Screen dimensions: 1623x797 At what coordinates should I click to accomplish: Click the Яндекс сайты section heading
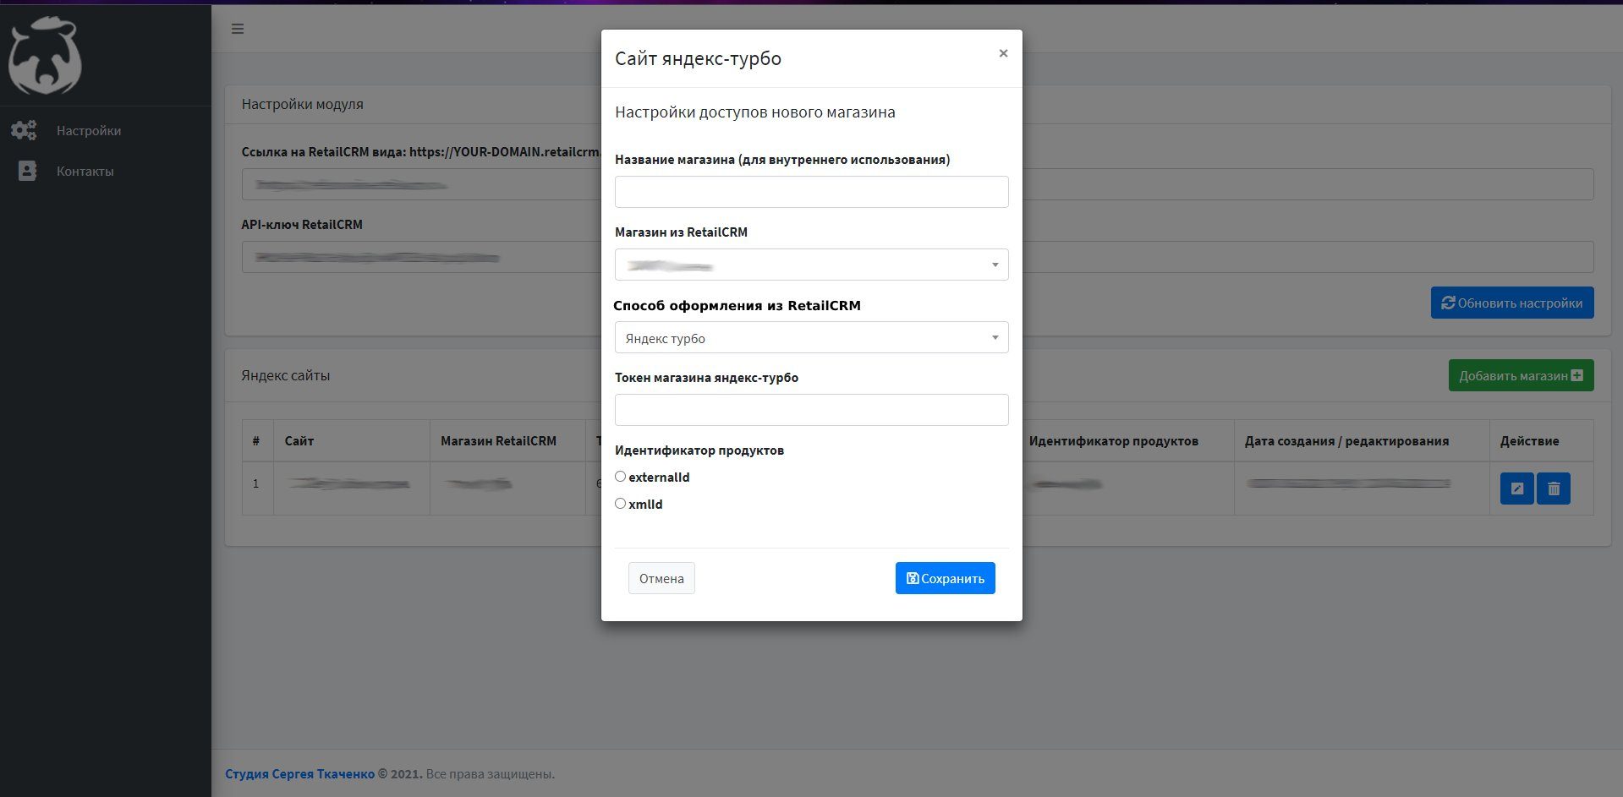286,375
